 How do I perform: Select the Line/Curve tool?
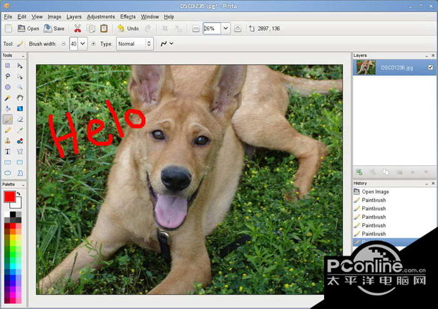tap(20, 151)
